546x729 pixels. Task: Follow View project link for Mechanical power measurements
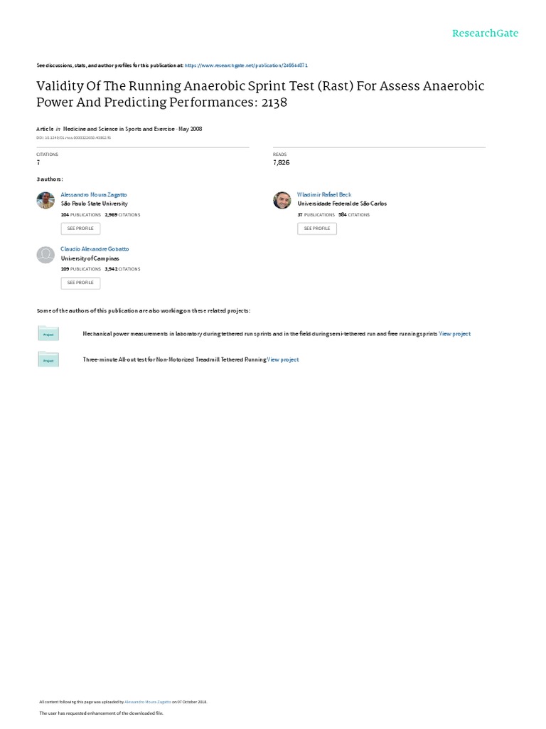(x=454, y=333)
